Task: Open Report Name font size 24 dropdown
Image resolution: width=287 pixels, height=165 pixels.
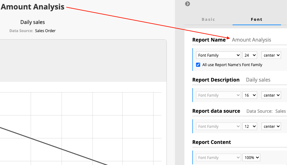Action: pyautogui.click(x=250, y=55)
